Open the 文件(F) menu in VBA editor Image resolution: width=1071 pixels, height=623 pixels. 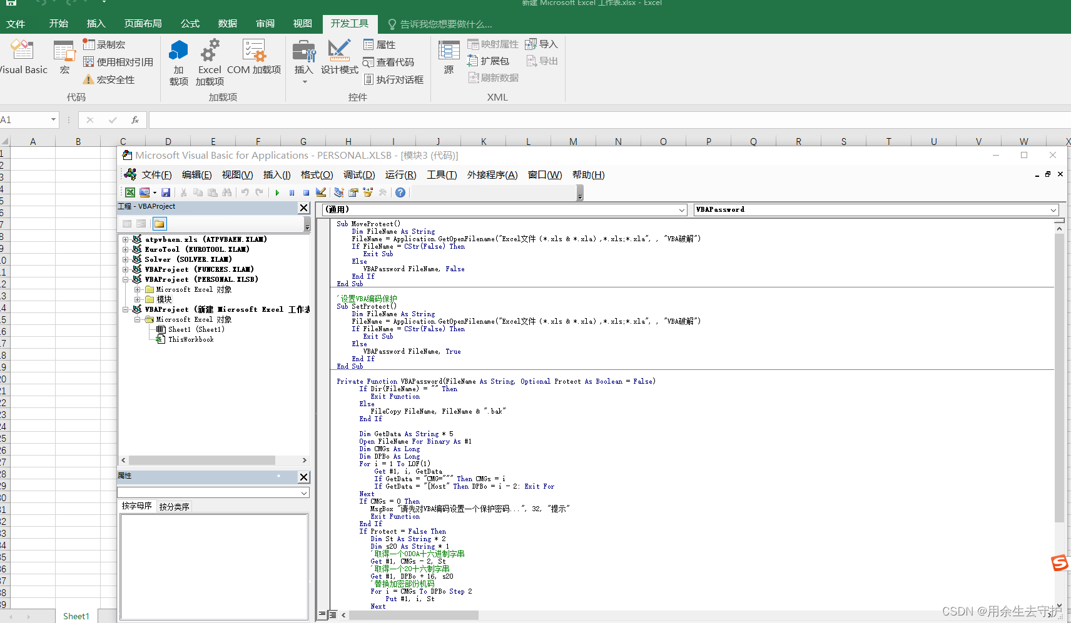coord(156,175)
